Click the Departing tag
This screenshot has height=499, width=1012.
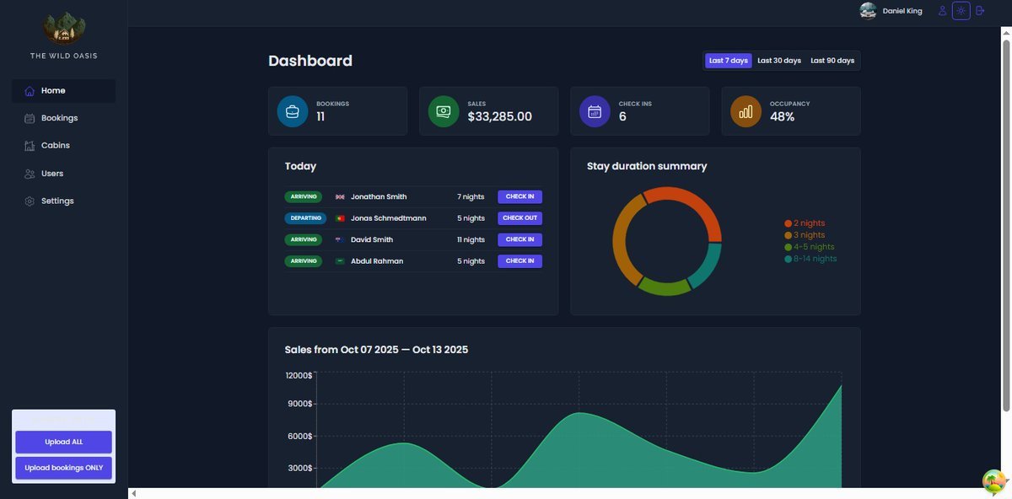306,218
